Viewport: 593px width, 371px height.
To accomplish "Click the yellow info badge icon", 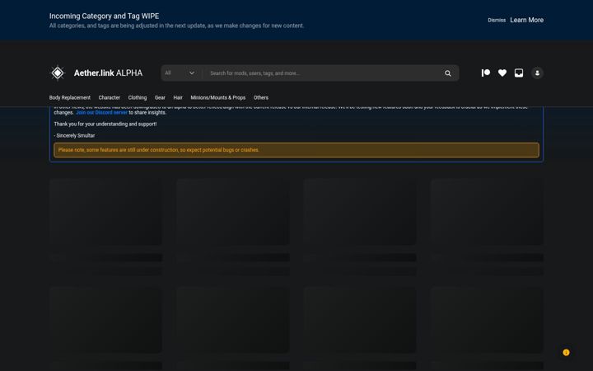I will (x=566, y=353).
